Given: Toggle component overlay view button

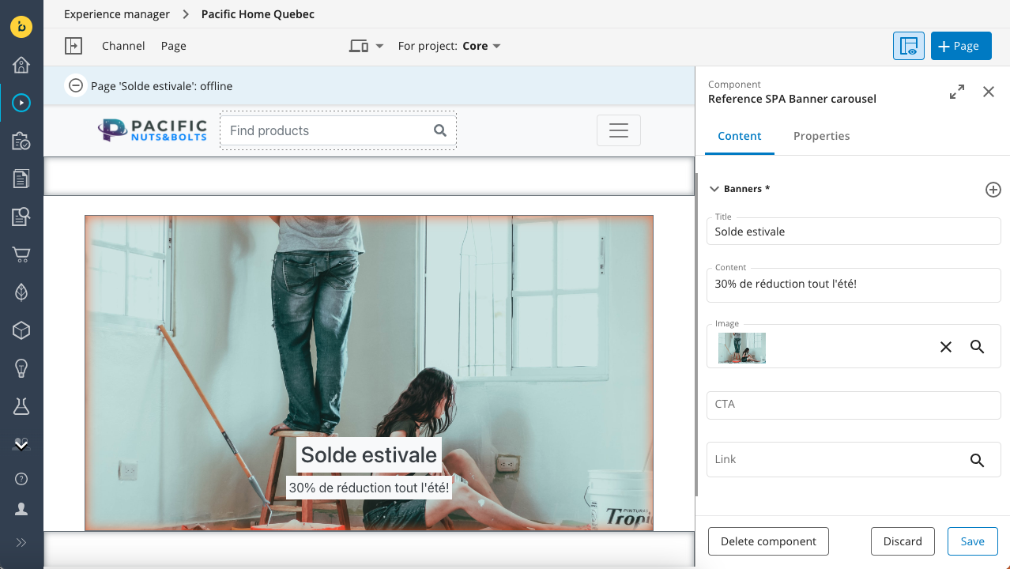Looking at the screenshot, I should 909,46.
